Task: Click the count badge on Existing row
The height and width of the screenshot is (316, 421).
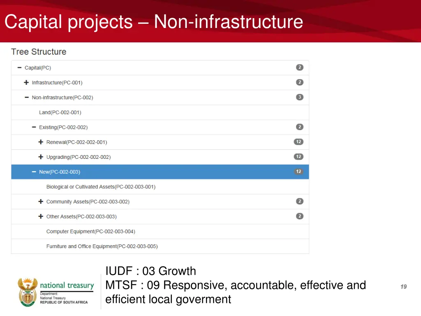Action: click(x=300, y=127)
